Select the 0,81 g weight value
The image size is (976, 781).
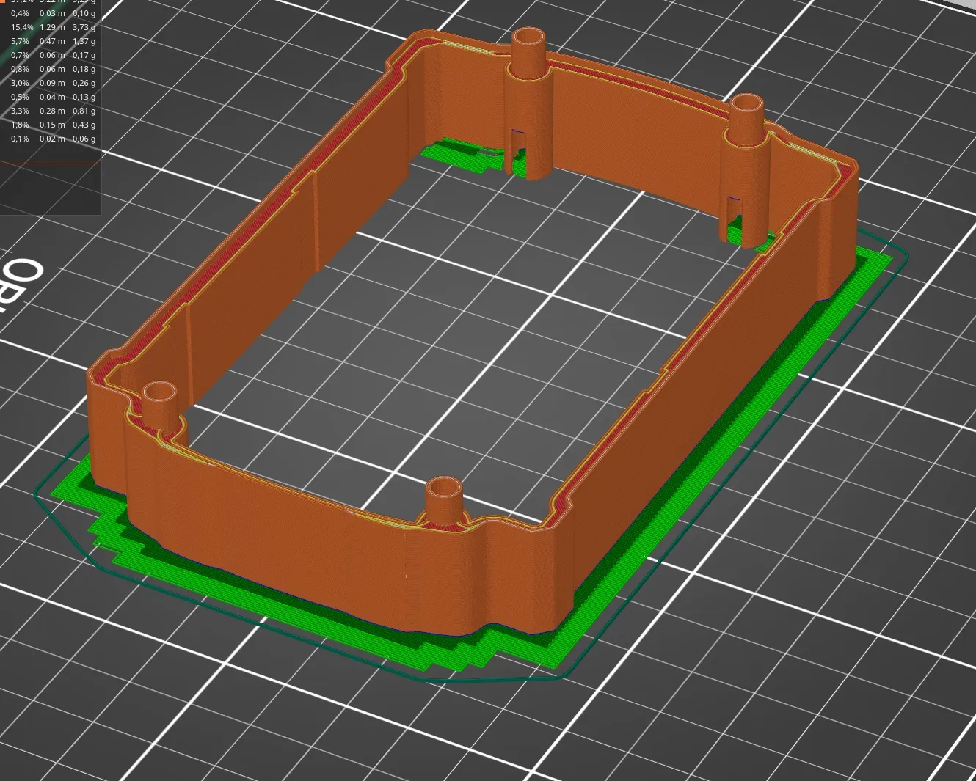84,111
